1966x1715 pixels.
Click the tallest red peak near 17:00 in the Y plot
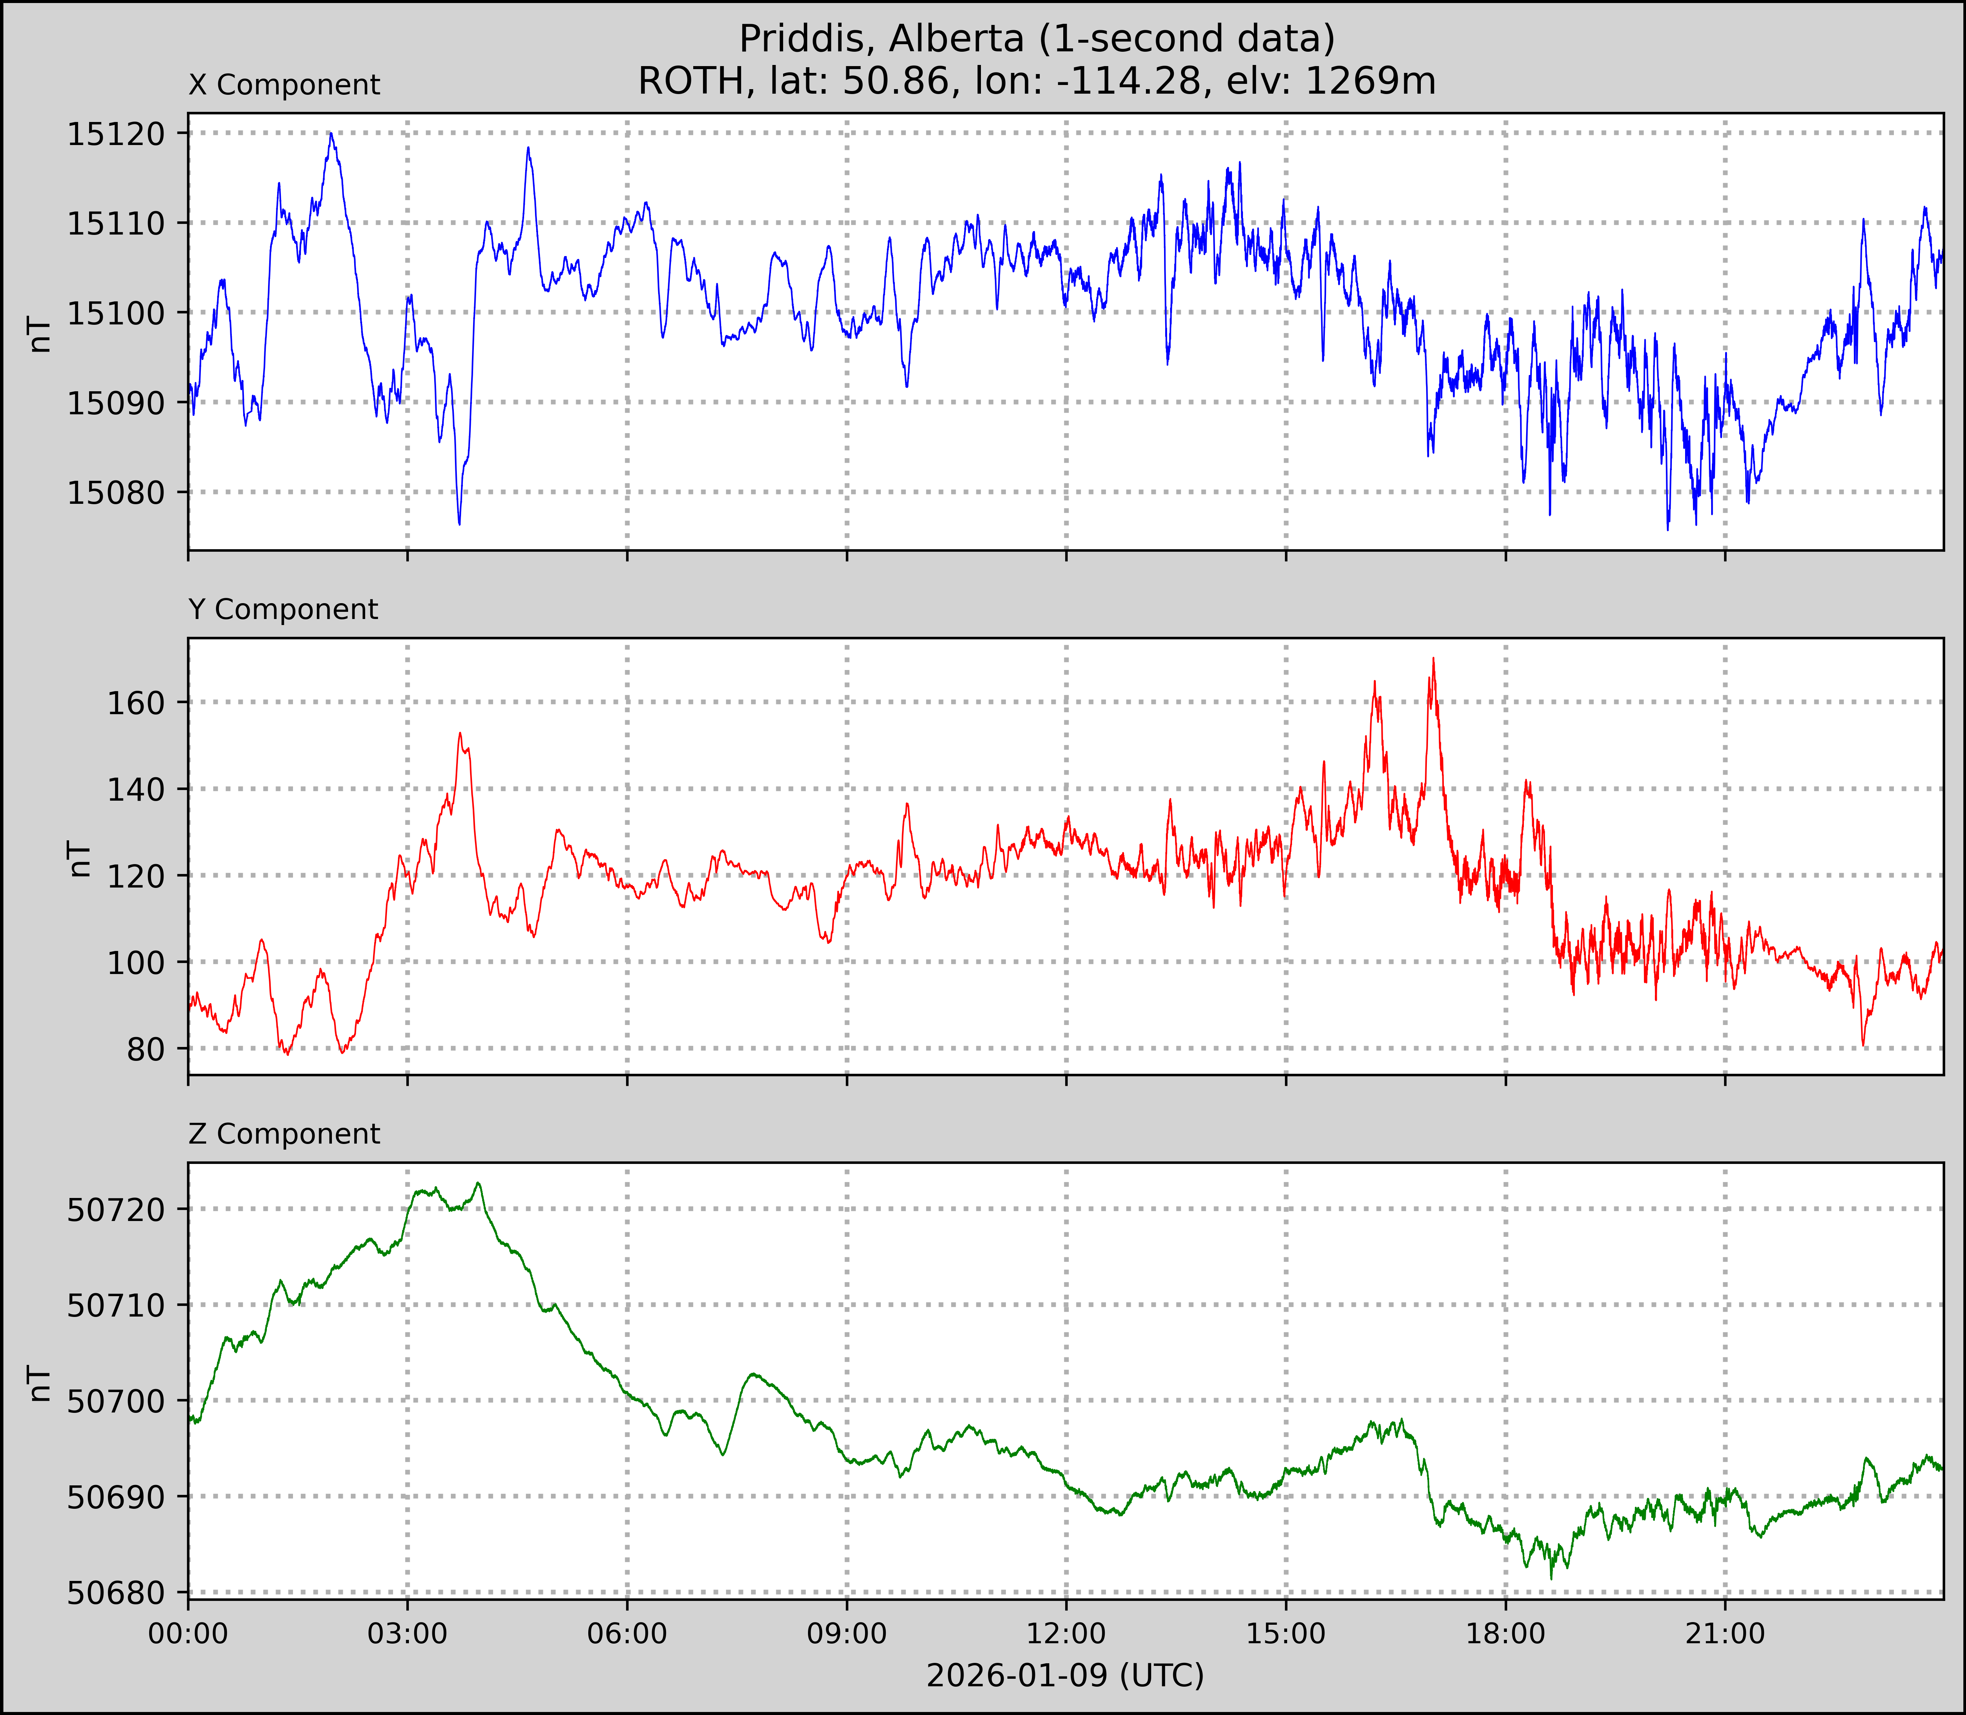pyautogui.click(x=1433, y=660)
